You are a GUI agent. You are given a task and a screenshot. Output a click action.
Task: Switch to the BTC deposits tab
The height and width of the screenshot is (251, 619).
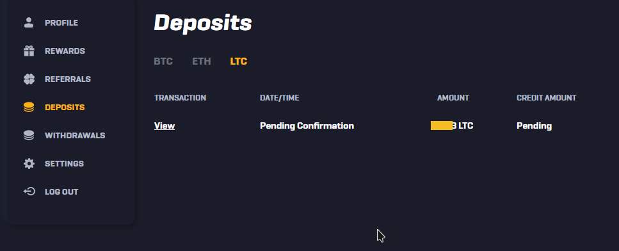click(163, 61)
